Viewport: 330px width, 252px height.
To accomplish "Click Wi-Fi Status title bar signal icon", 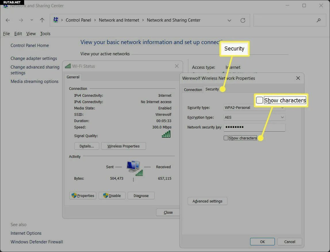I will [x=68, y=66].
